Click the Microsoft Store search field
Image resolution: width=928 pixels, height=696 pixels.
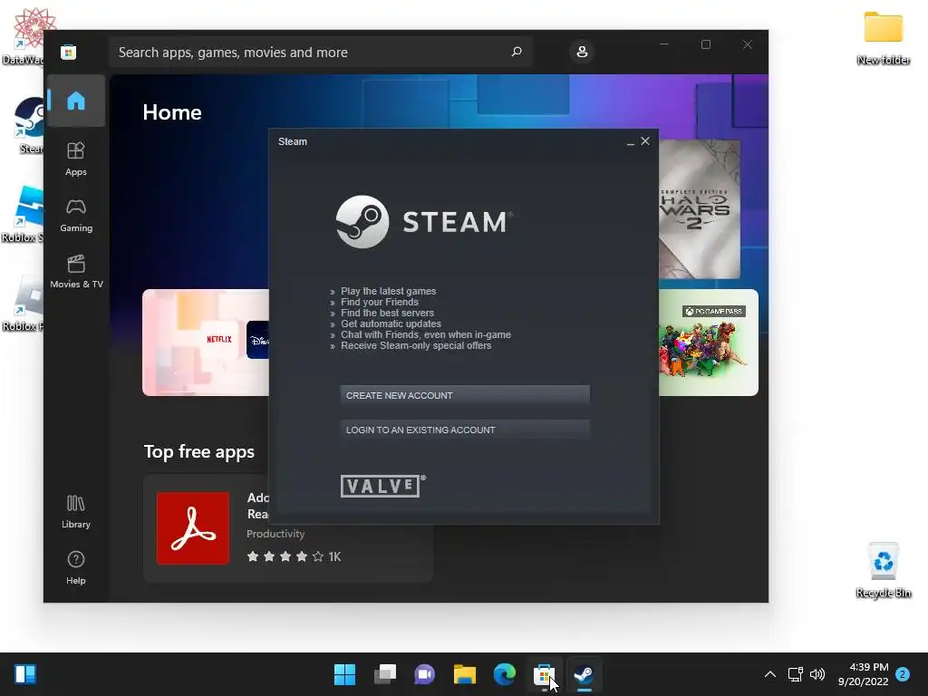pyautogui.click(x=320, y=52)
